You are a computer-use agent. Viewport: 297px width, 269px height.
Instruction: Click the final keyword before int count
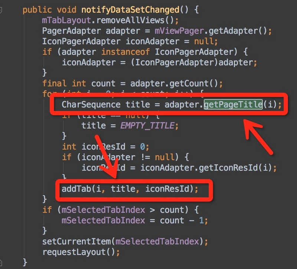(x=54, y=83)
